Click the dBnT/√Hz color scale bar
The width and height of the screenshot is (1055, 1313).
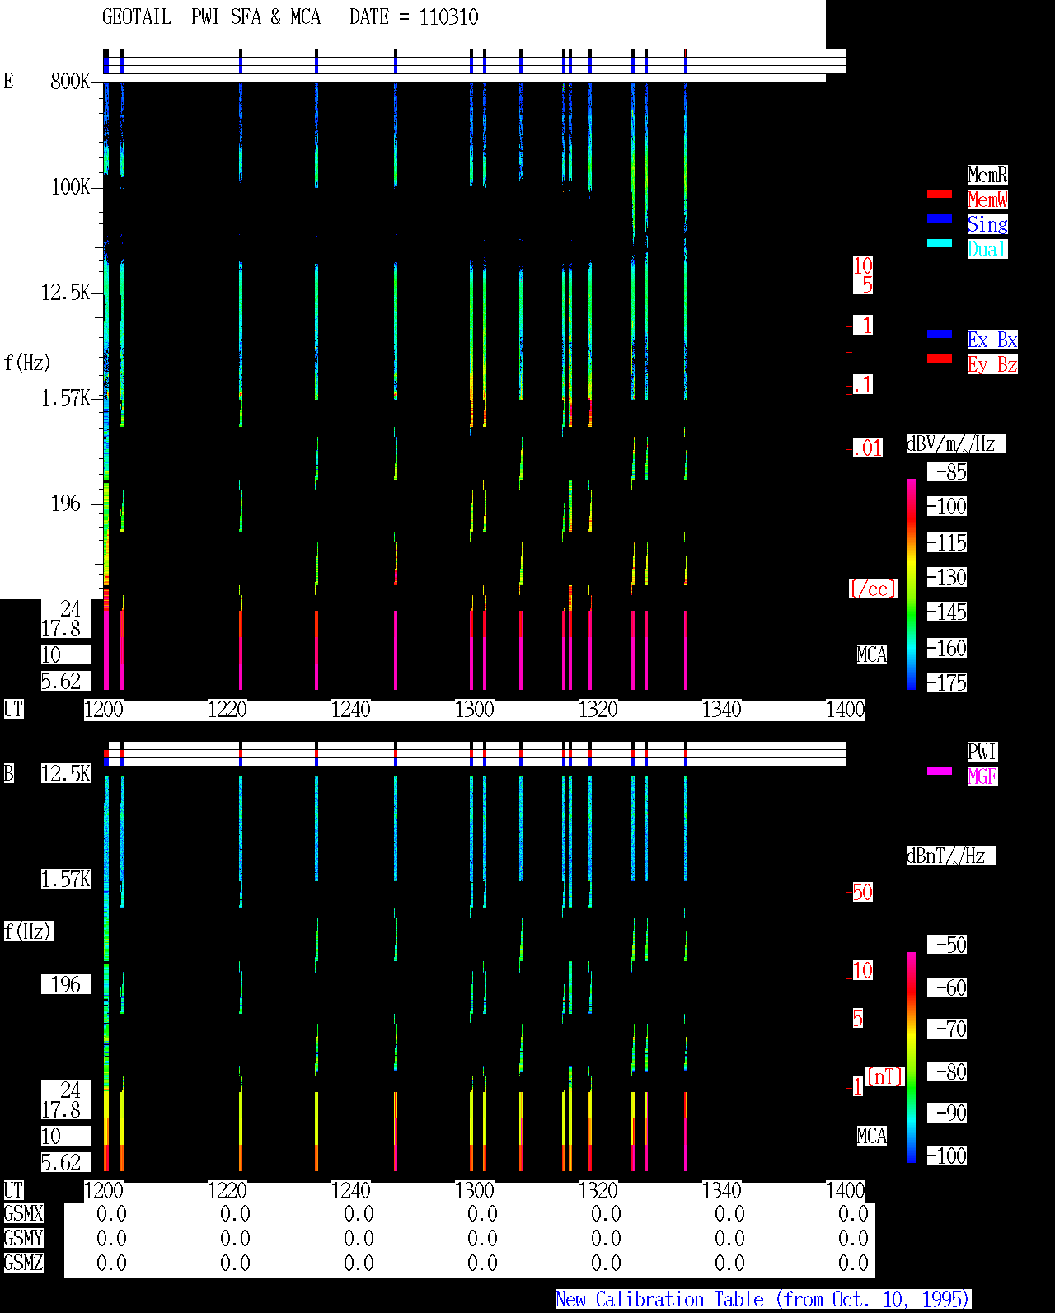tap(912, 1057)
